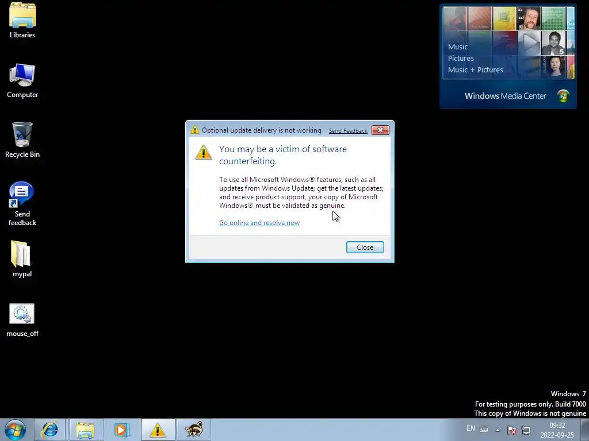This screenshot has height=441, width=589.
Task: Open the Libraries desktop icon
Action: pyautogui.click(x=22, y=21)
